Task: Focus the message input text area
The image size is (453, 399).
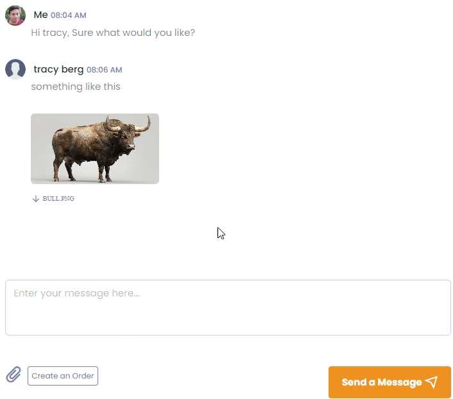Action: click(228, 307)
